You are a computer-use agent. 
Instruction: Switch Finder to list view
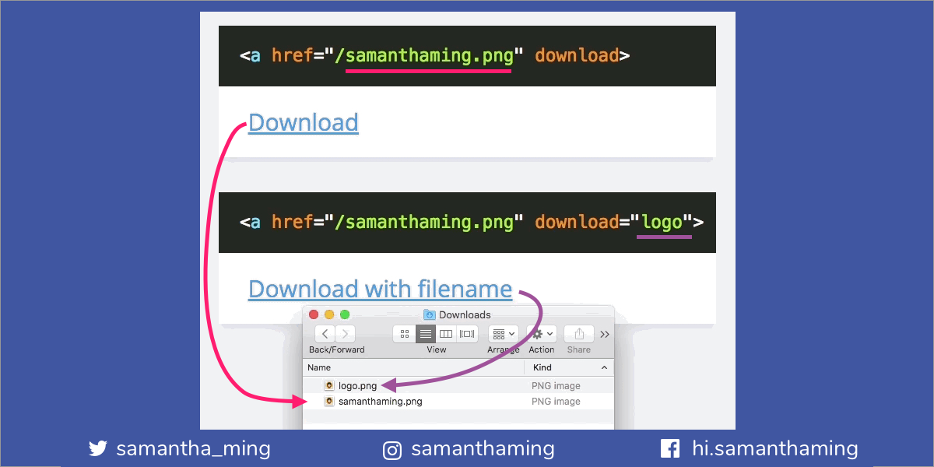coord(425,334)
